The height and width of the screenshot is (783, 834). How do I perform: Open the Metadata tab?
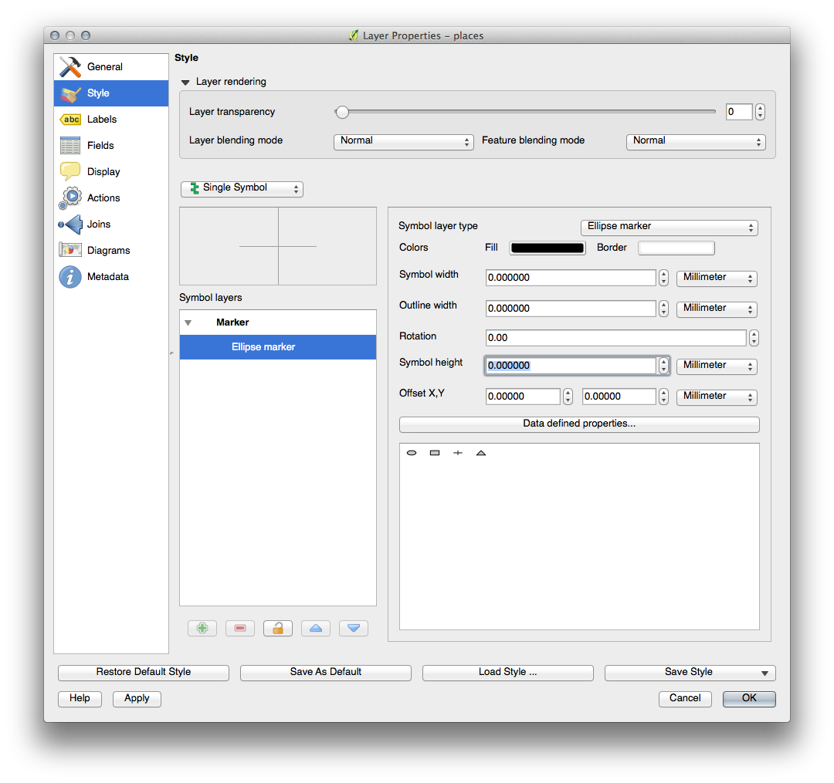(107, 277)
